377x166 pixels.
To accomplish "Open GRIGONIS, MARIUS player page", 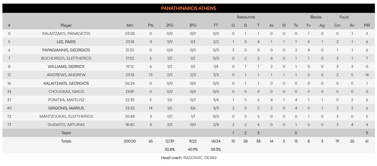I will pyautogui.click(x=66, y=108).
